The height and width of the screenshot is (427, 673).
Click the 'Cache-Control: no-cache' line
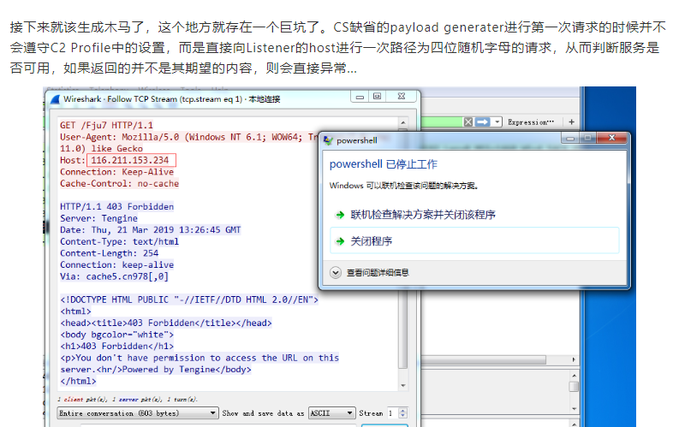119,184
